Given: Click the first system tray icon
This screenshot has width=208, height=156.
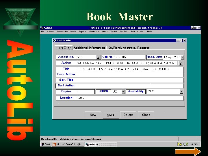Looking at the screenshot, I should [x=179, y=144].
